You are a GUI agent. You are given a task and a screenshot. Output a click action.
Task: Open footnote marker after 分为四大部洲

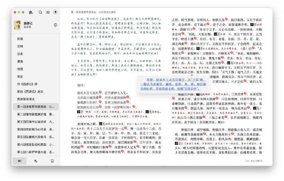point(217,99)
